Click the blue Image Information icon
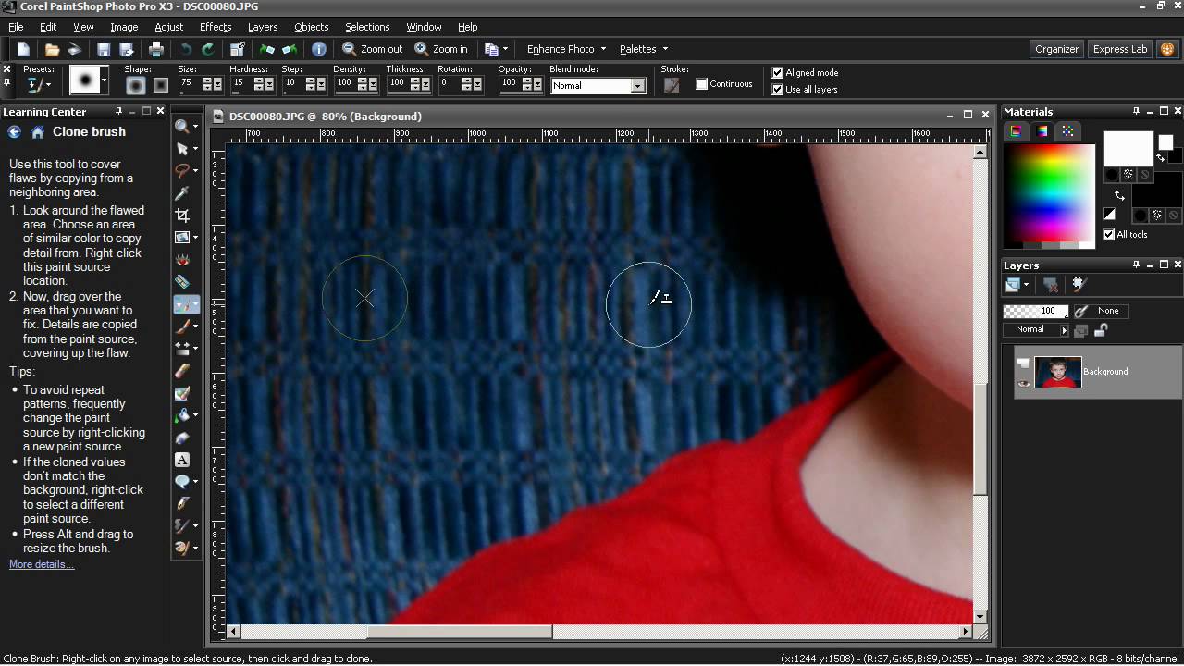 click(319, 49)
